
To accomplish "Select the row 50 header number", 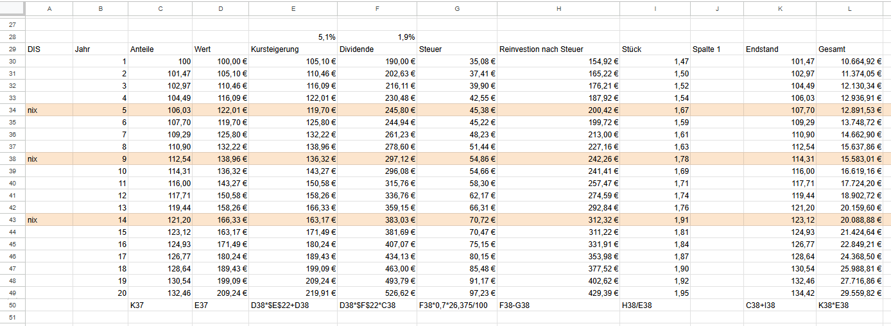I will click(12, 305).
